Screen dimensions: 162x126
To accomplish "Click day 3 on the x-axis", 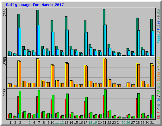I will (20, 123).
